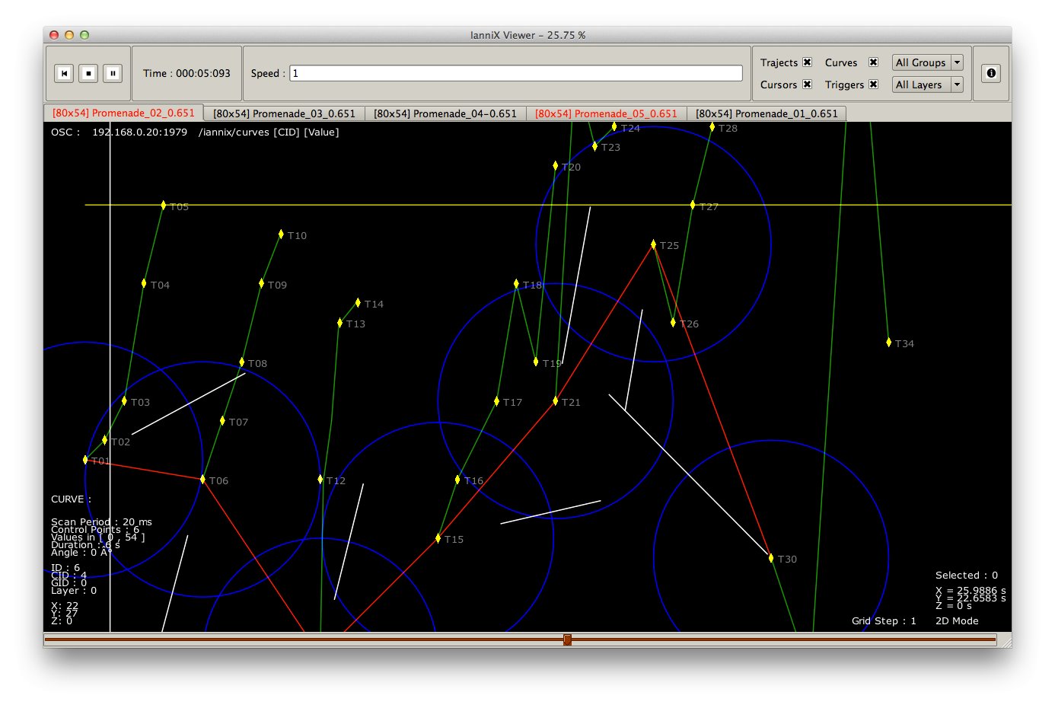This screenshot has height=708, width=1055.
Task: Select trigger point T28
Action: point(712,127)
